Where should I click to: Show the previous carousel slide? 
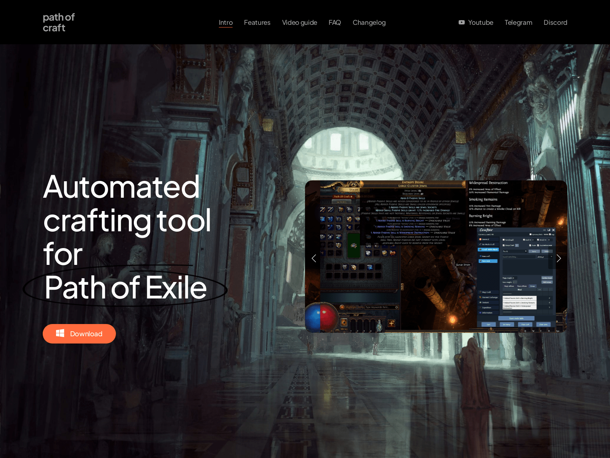click(x=314, y=258)
